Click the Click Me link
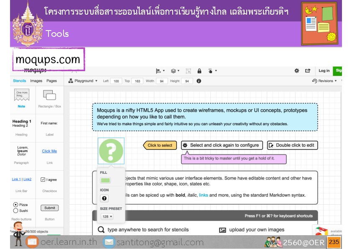 pyautogui.click(x=49, y=151)
